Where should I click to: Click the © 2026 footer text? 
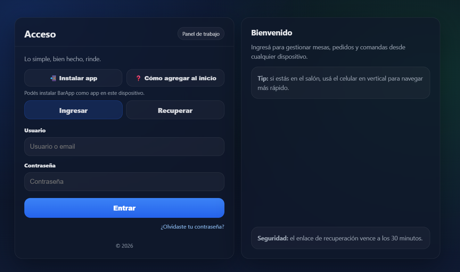coord(124,246)
